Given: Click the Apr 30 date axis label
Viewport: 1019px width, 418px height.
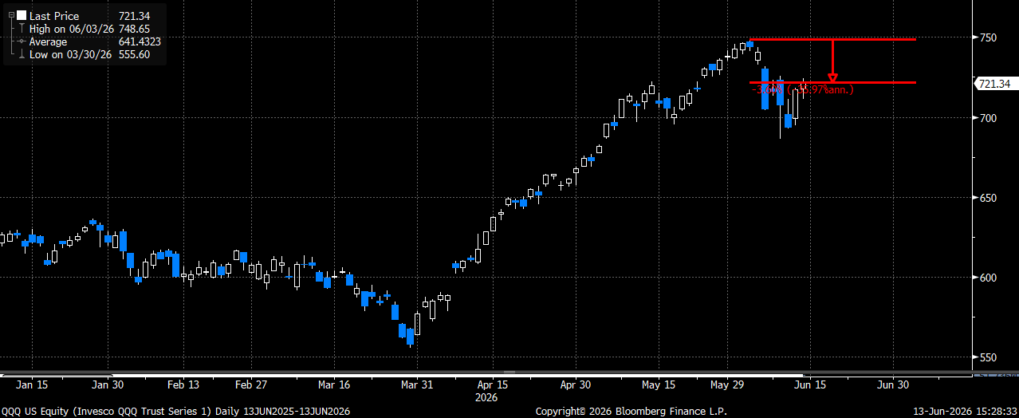Looking at the screenshot, I should [x=575, y=384].
